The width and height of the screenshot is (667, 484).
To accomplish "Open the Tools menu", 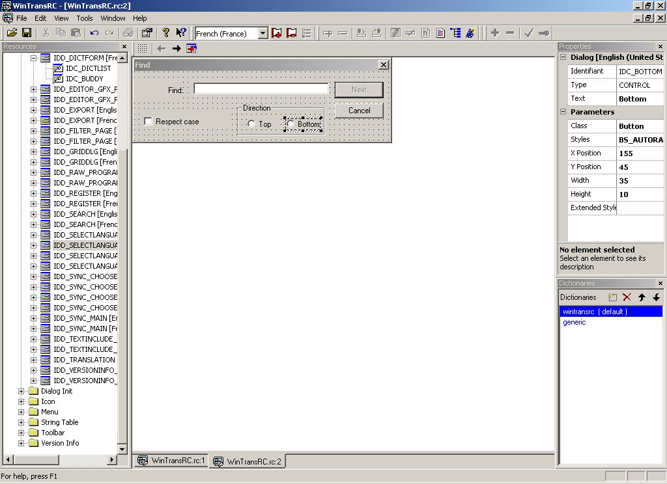I will click(85, 18).
